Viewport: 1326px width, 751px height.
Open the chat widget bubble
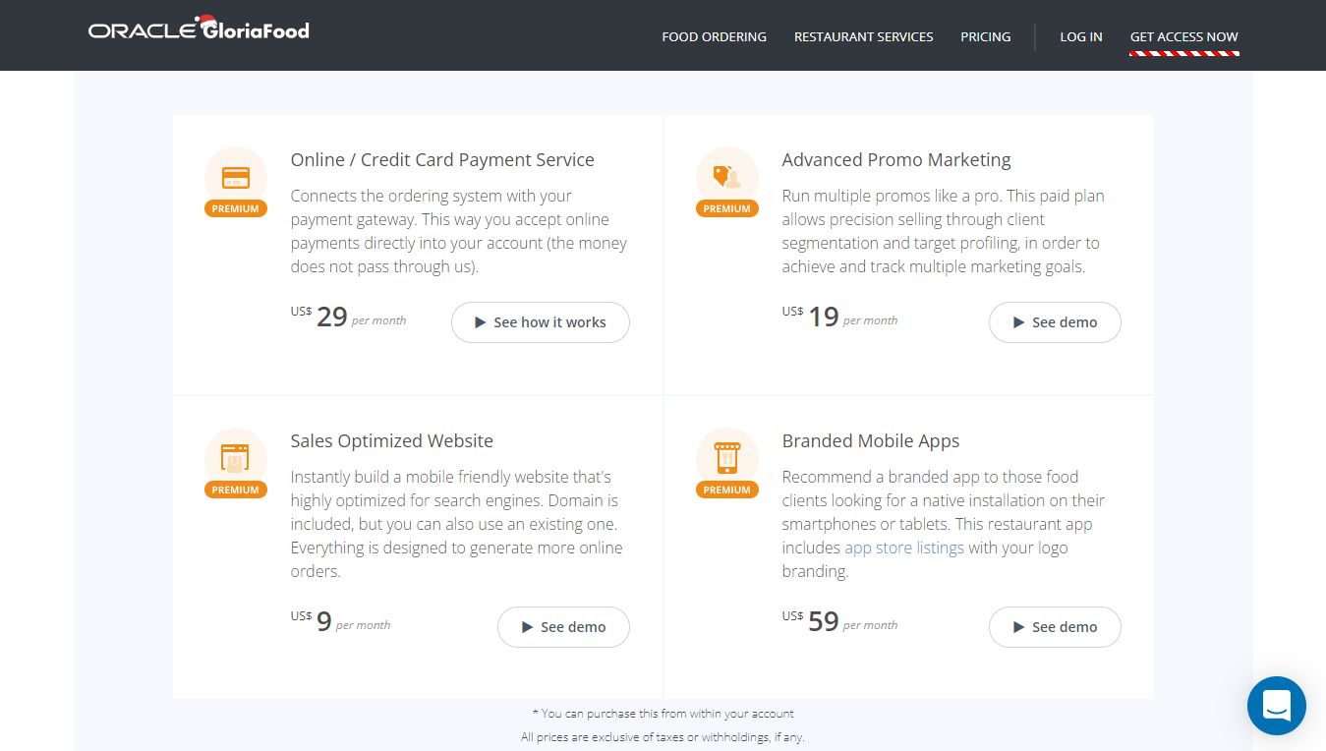1277,706
